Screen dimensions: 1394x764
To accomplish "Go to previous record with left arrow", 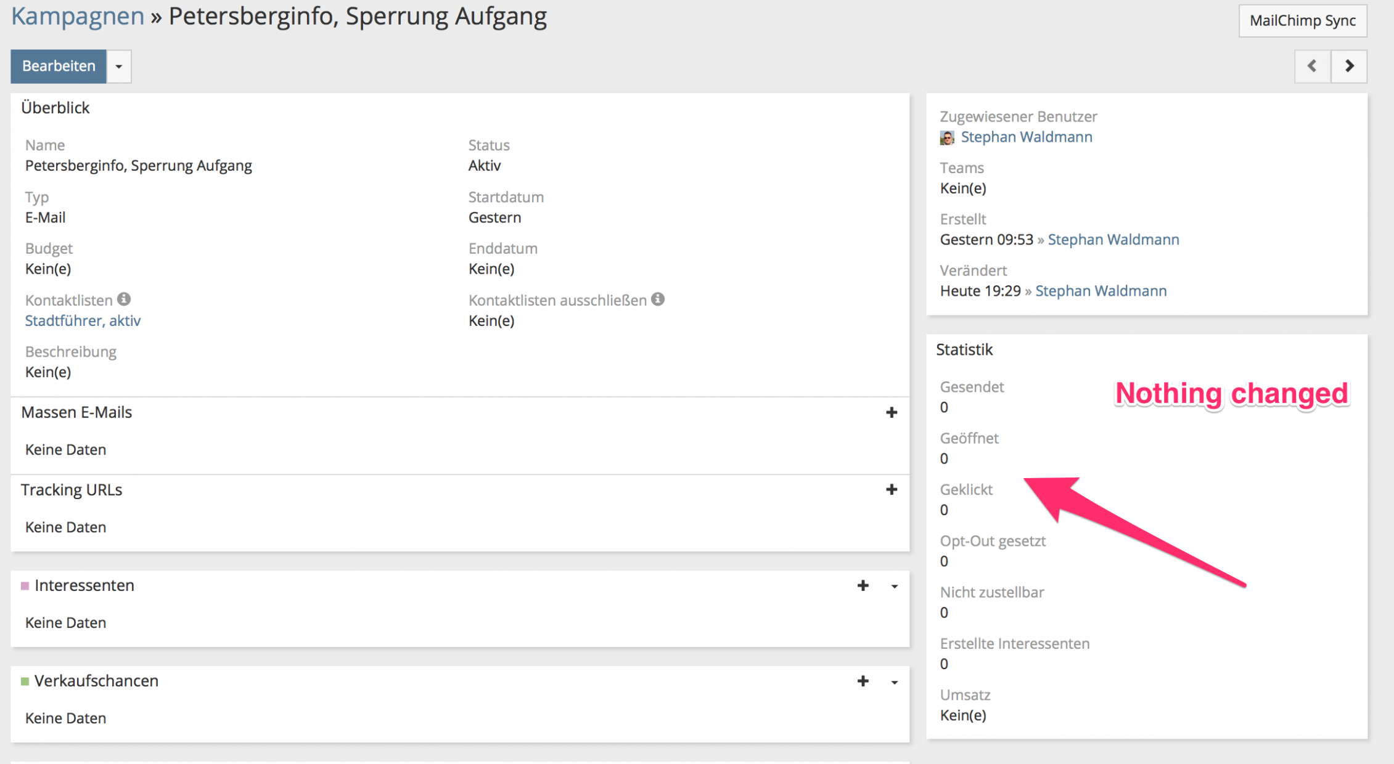I will 1312,66.
